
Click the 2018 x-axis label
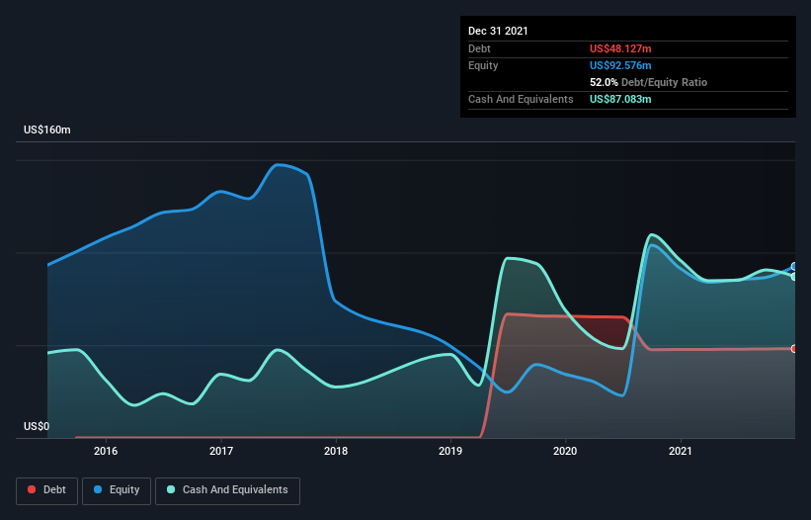pyautogui.click(x=336, y=451)
